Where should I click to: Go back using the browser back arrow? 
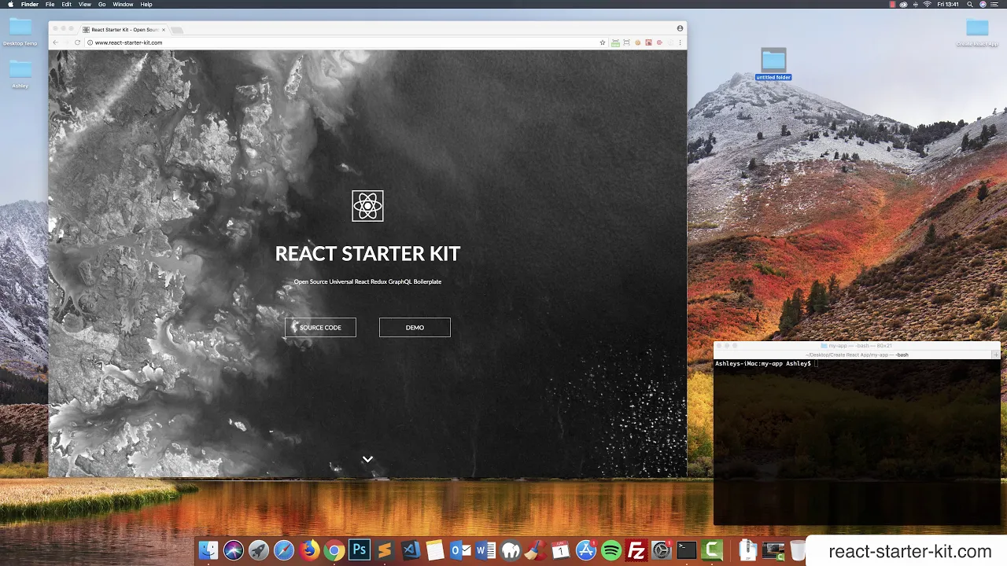click(56, 42)
